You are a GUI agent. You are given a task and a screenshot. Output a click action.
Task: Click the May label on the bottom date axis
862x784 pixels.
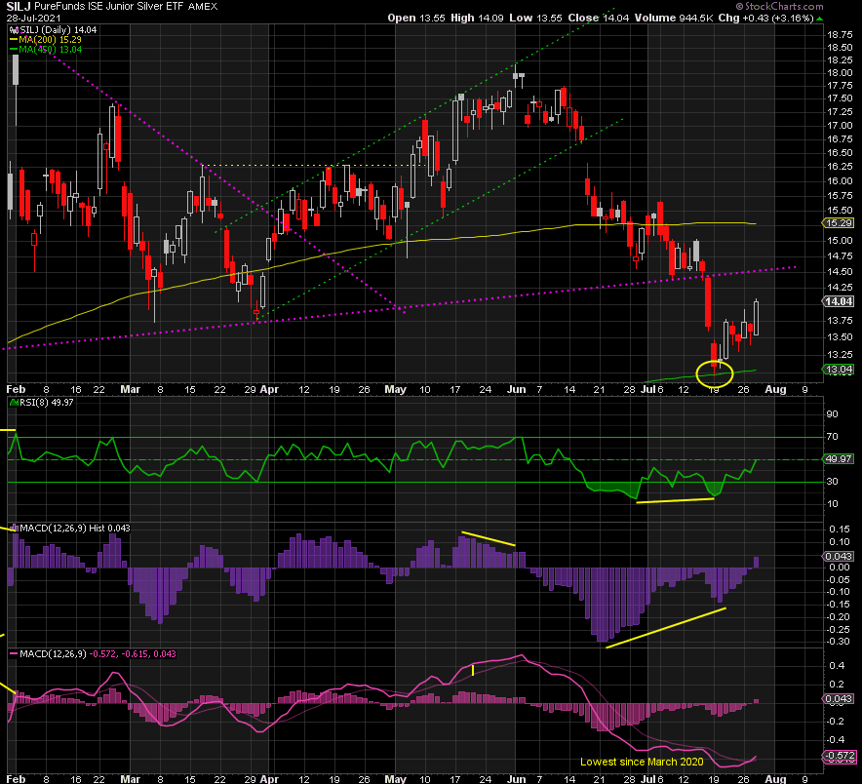click(395, 778)
